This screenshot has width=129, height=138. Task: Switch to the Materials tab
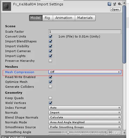pyautogui.click(x=85, y=18)
